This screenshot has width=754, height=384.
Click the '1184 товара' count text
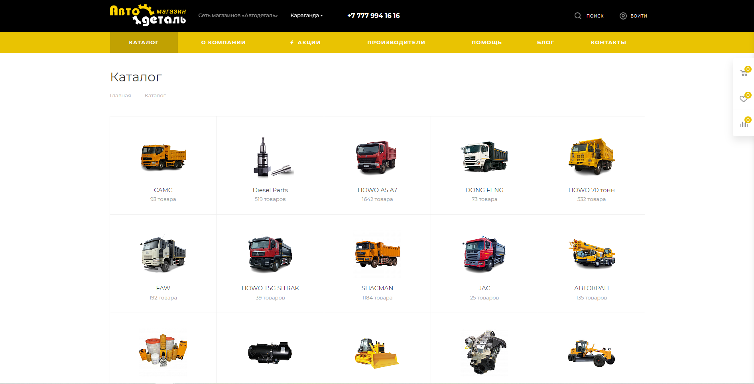pos(377,298)
